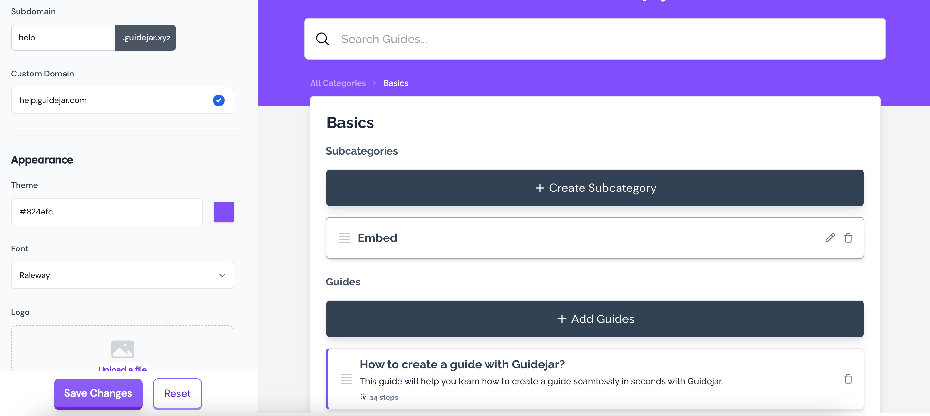The height and width of the screenshot is (416, 930).
Task: Focus the Search Guides input field
Action: 594,39
